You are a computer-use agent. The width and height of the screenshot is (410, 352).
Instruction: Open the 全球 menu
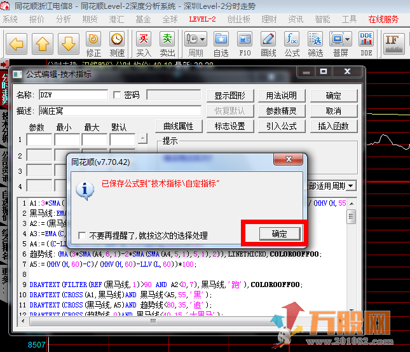170,19
